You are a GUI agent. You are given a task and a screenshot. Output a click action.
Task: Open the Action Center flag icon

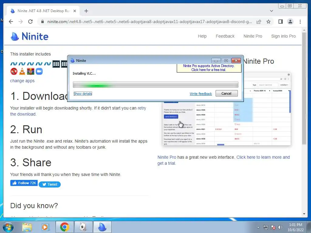tap(273, 227)
